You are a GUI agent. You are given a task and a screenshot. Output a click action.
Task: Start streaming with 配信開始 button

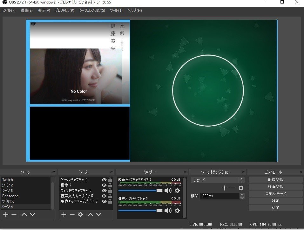(275, 180)
